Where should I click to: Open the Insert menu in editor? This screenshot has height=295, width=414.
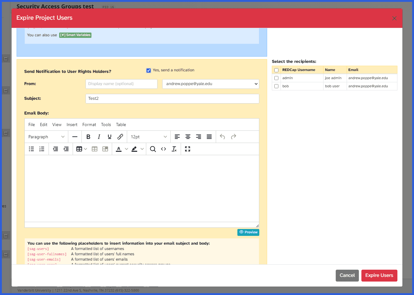pyautogui.click(x=72, y=125)
